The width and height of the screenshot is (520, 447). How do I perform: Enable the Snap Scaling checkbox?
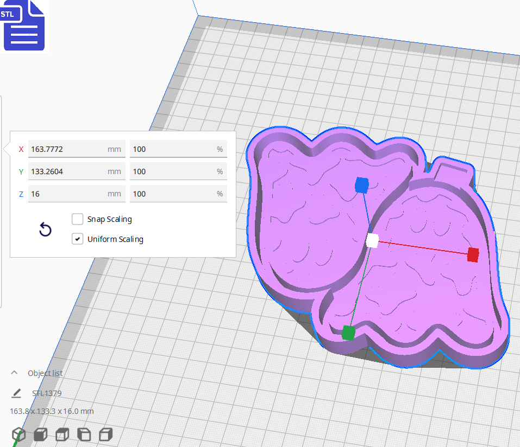pos(77,219)
